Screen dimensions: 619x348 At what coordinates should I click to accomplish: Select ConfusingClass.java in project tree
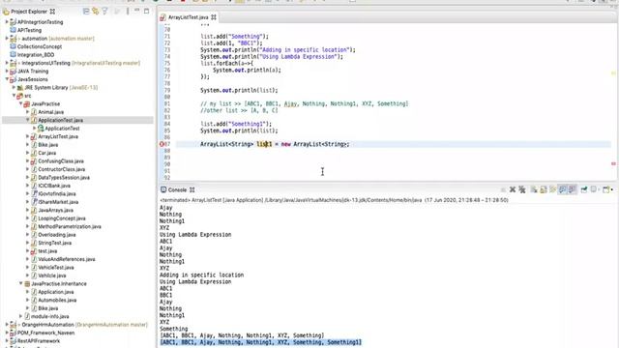point(60,161)
